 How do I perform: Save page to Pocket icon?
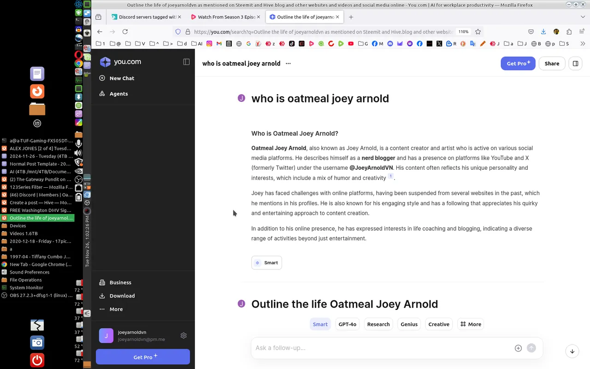pyautogui.click(x=531, y=32)
